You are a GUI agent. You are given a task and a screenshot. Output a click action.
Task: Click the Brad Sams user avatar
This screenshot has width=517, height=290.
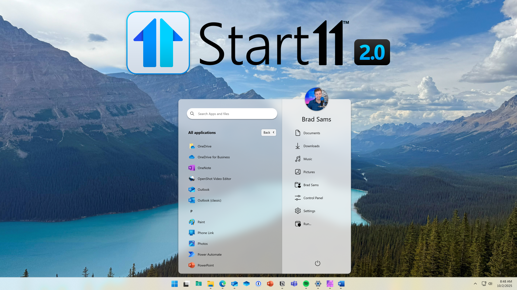316,99
